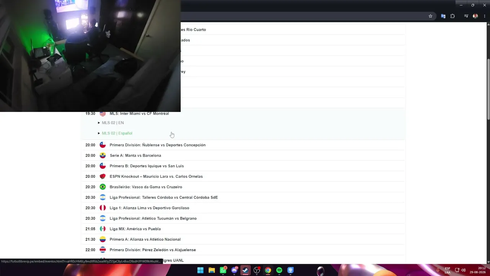Click the webcam overlay video thumbnail
Image resolution: width=490 pixels, height=276 pixels.
[90, 56]
